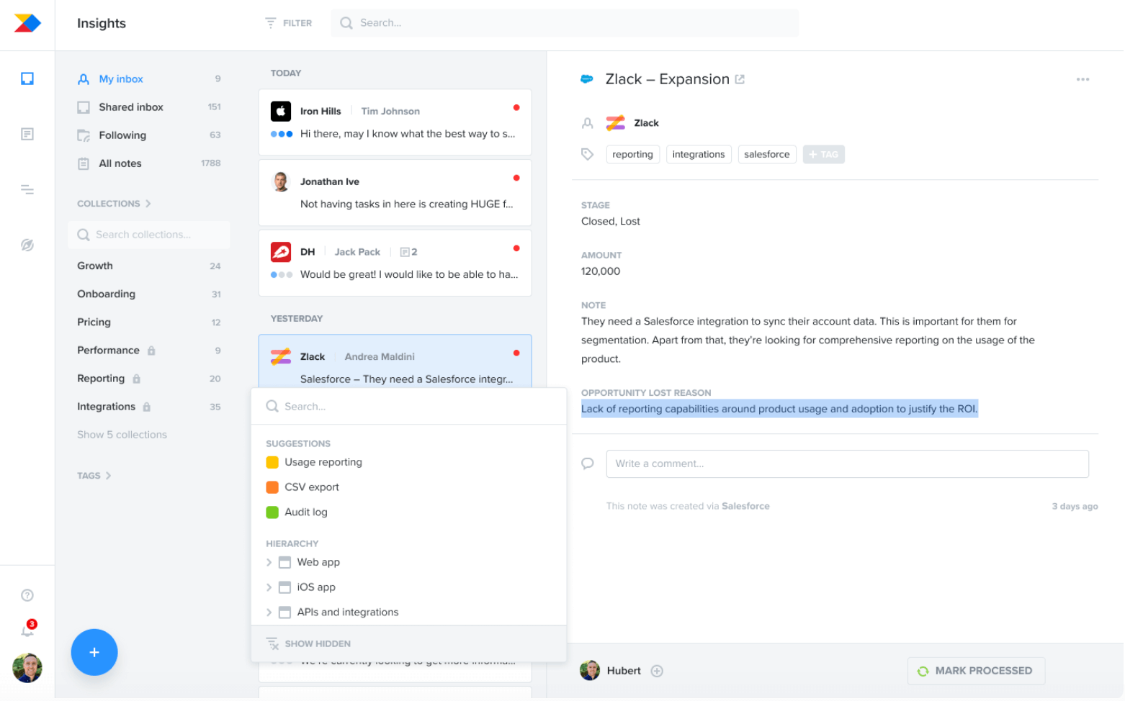Image resolution: width=1125 pixels, height=701 pixels.
Task: Expand APIs and integrations hierarchy chevron
Action: point(269,612)
